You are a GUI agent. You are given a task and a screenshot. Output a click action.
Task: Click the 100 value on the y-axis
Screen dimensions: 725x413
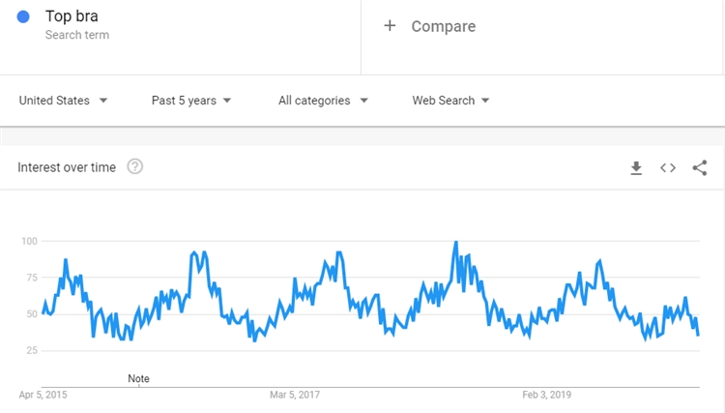click(28, 241)
